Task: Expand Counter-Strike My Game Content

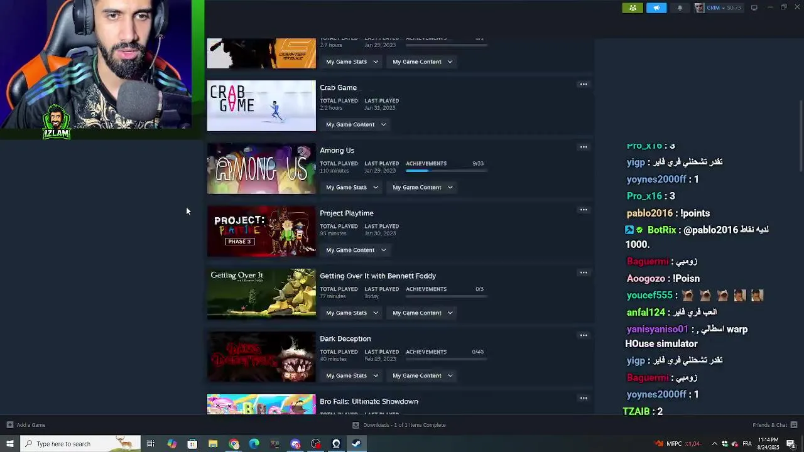Action: coord(422,62)
